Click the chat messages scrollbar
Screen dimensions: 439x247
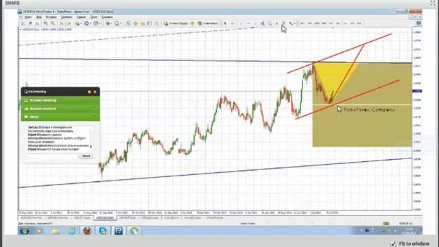91,139
